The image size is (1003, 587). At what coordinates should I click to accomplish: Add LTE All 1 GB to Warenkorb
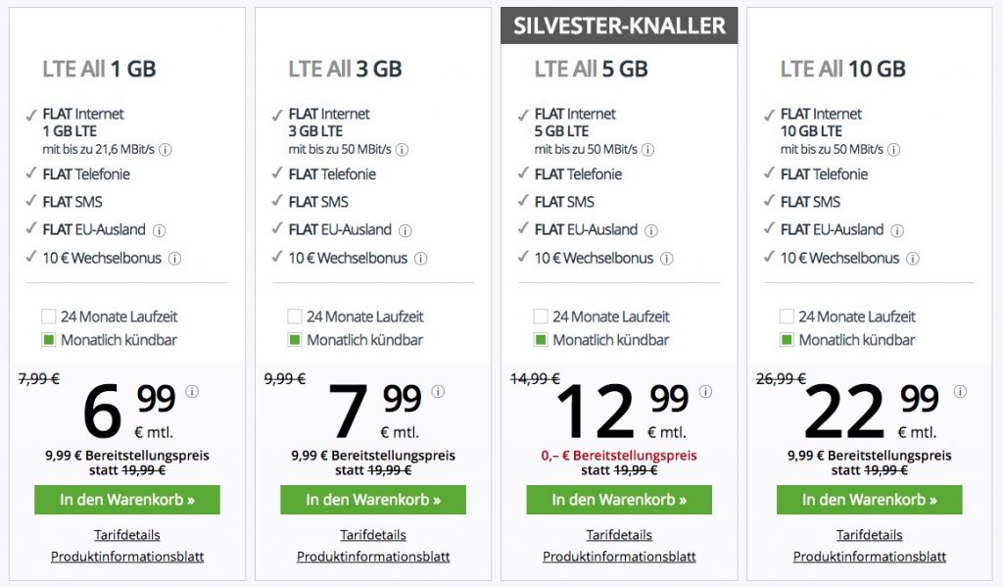(x=127, y=500)
